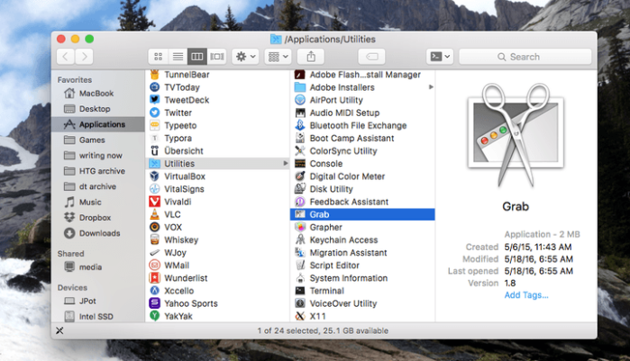This screenshot has height=361, width=630.
Task: Open the Action gear dropdown
Action: [245, 57]
